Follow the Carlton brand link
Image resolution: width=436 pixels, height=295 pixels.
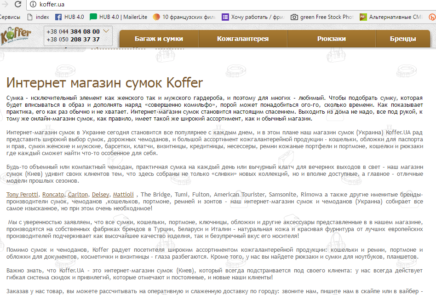tap(78, 195)
